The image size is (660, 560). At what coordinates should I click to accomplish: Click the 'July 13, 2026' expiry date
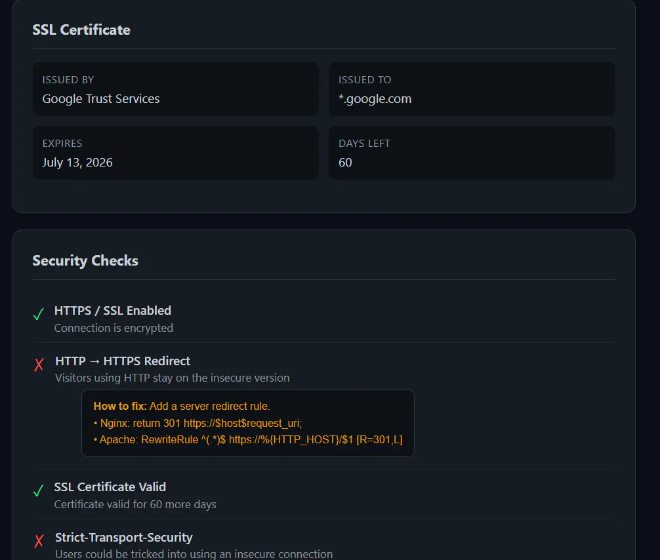77,163
